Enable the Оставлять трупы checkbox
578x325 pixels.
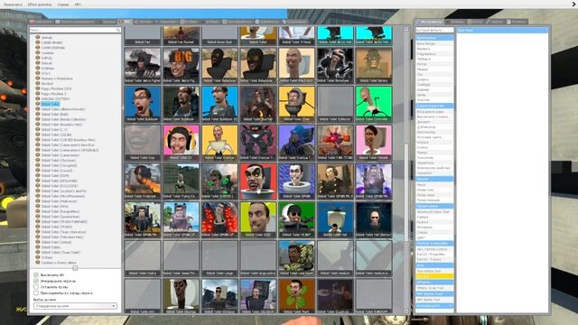click(36, 287)
